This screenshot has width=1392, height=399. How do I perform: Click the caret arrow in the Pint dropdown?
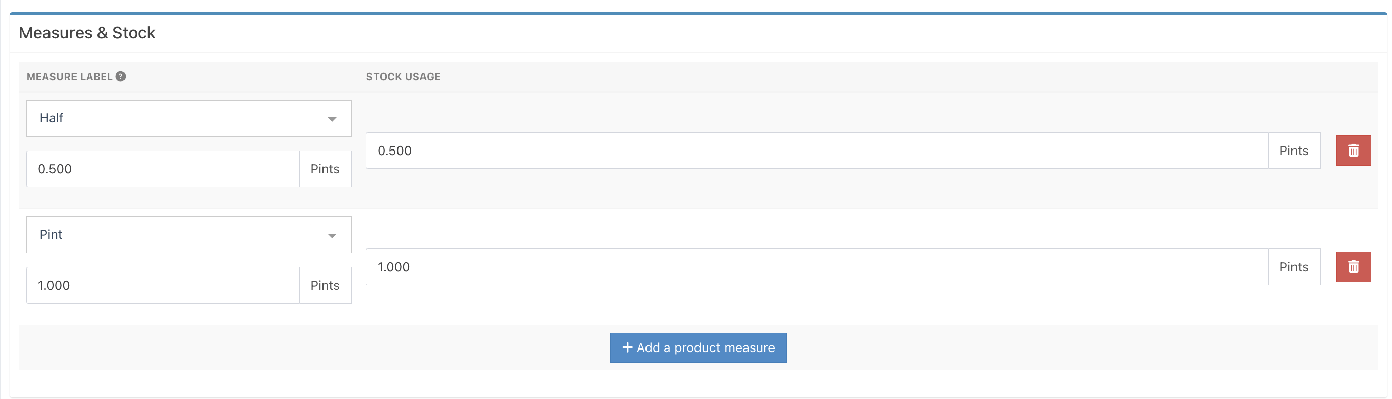click(332, 235)
